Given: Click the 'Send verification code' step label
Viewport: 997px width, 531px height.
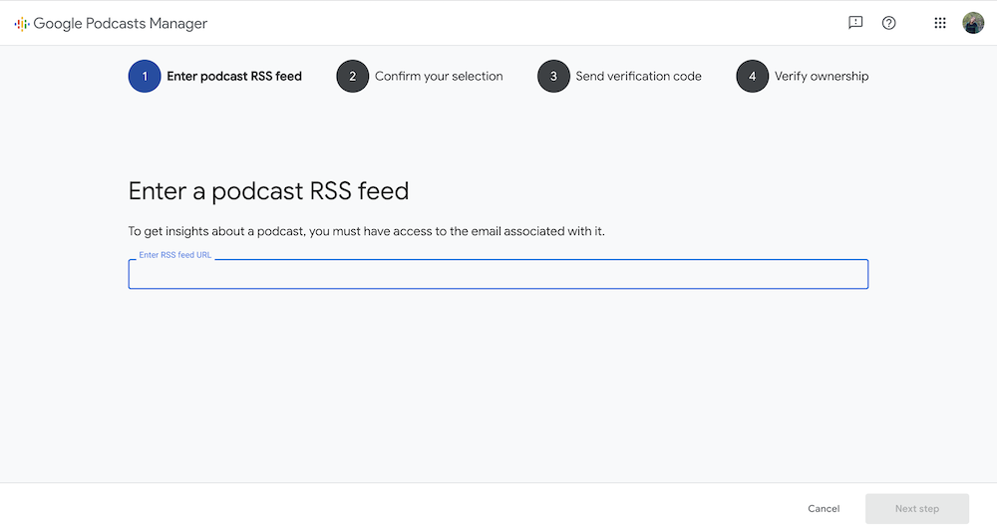Looking at the screenshot, I should 638,77.
